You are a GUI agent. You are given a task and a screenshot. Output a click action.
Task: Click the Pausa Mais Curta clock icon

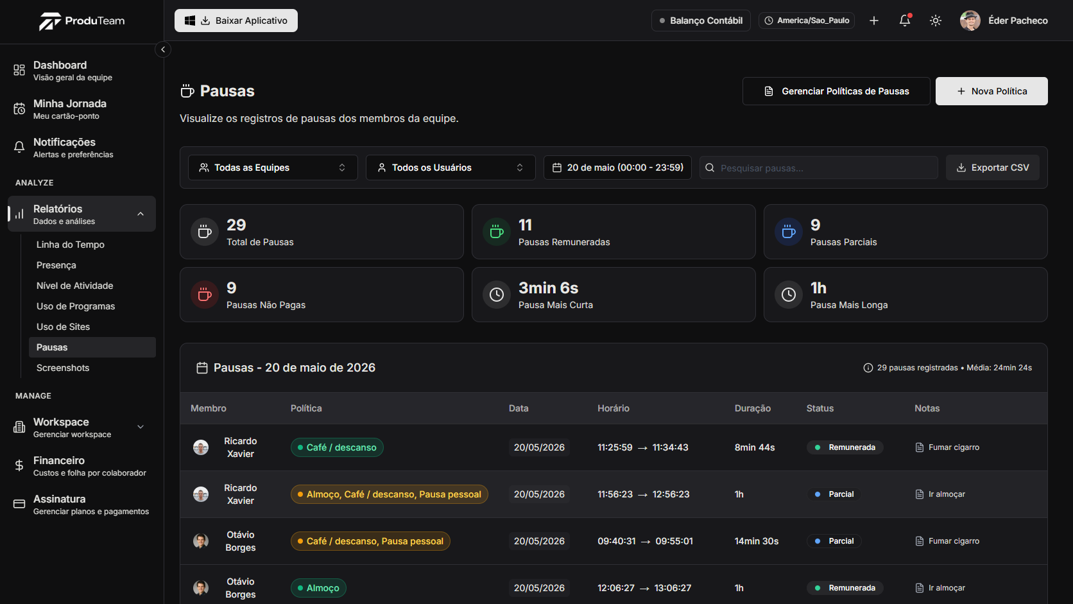[x=497, y=295]
